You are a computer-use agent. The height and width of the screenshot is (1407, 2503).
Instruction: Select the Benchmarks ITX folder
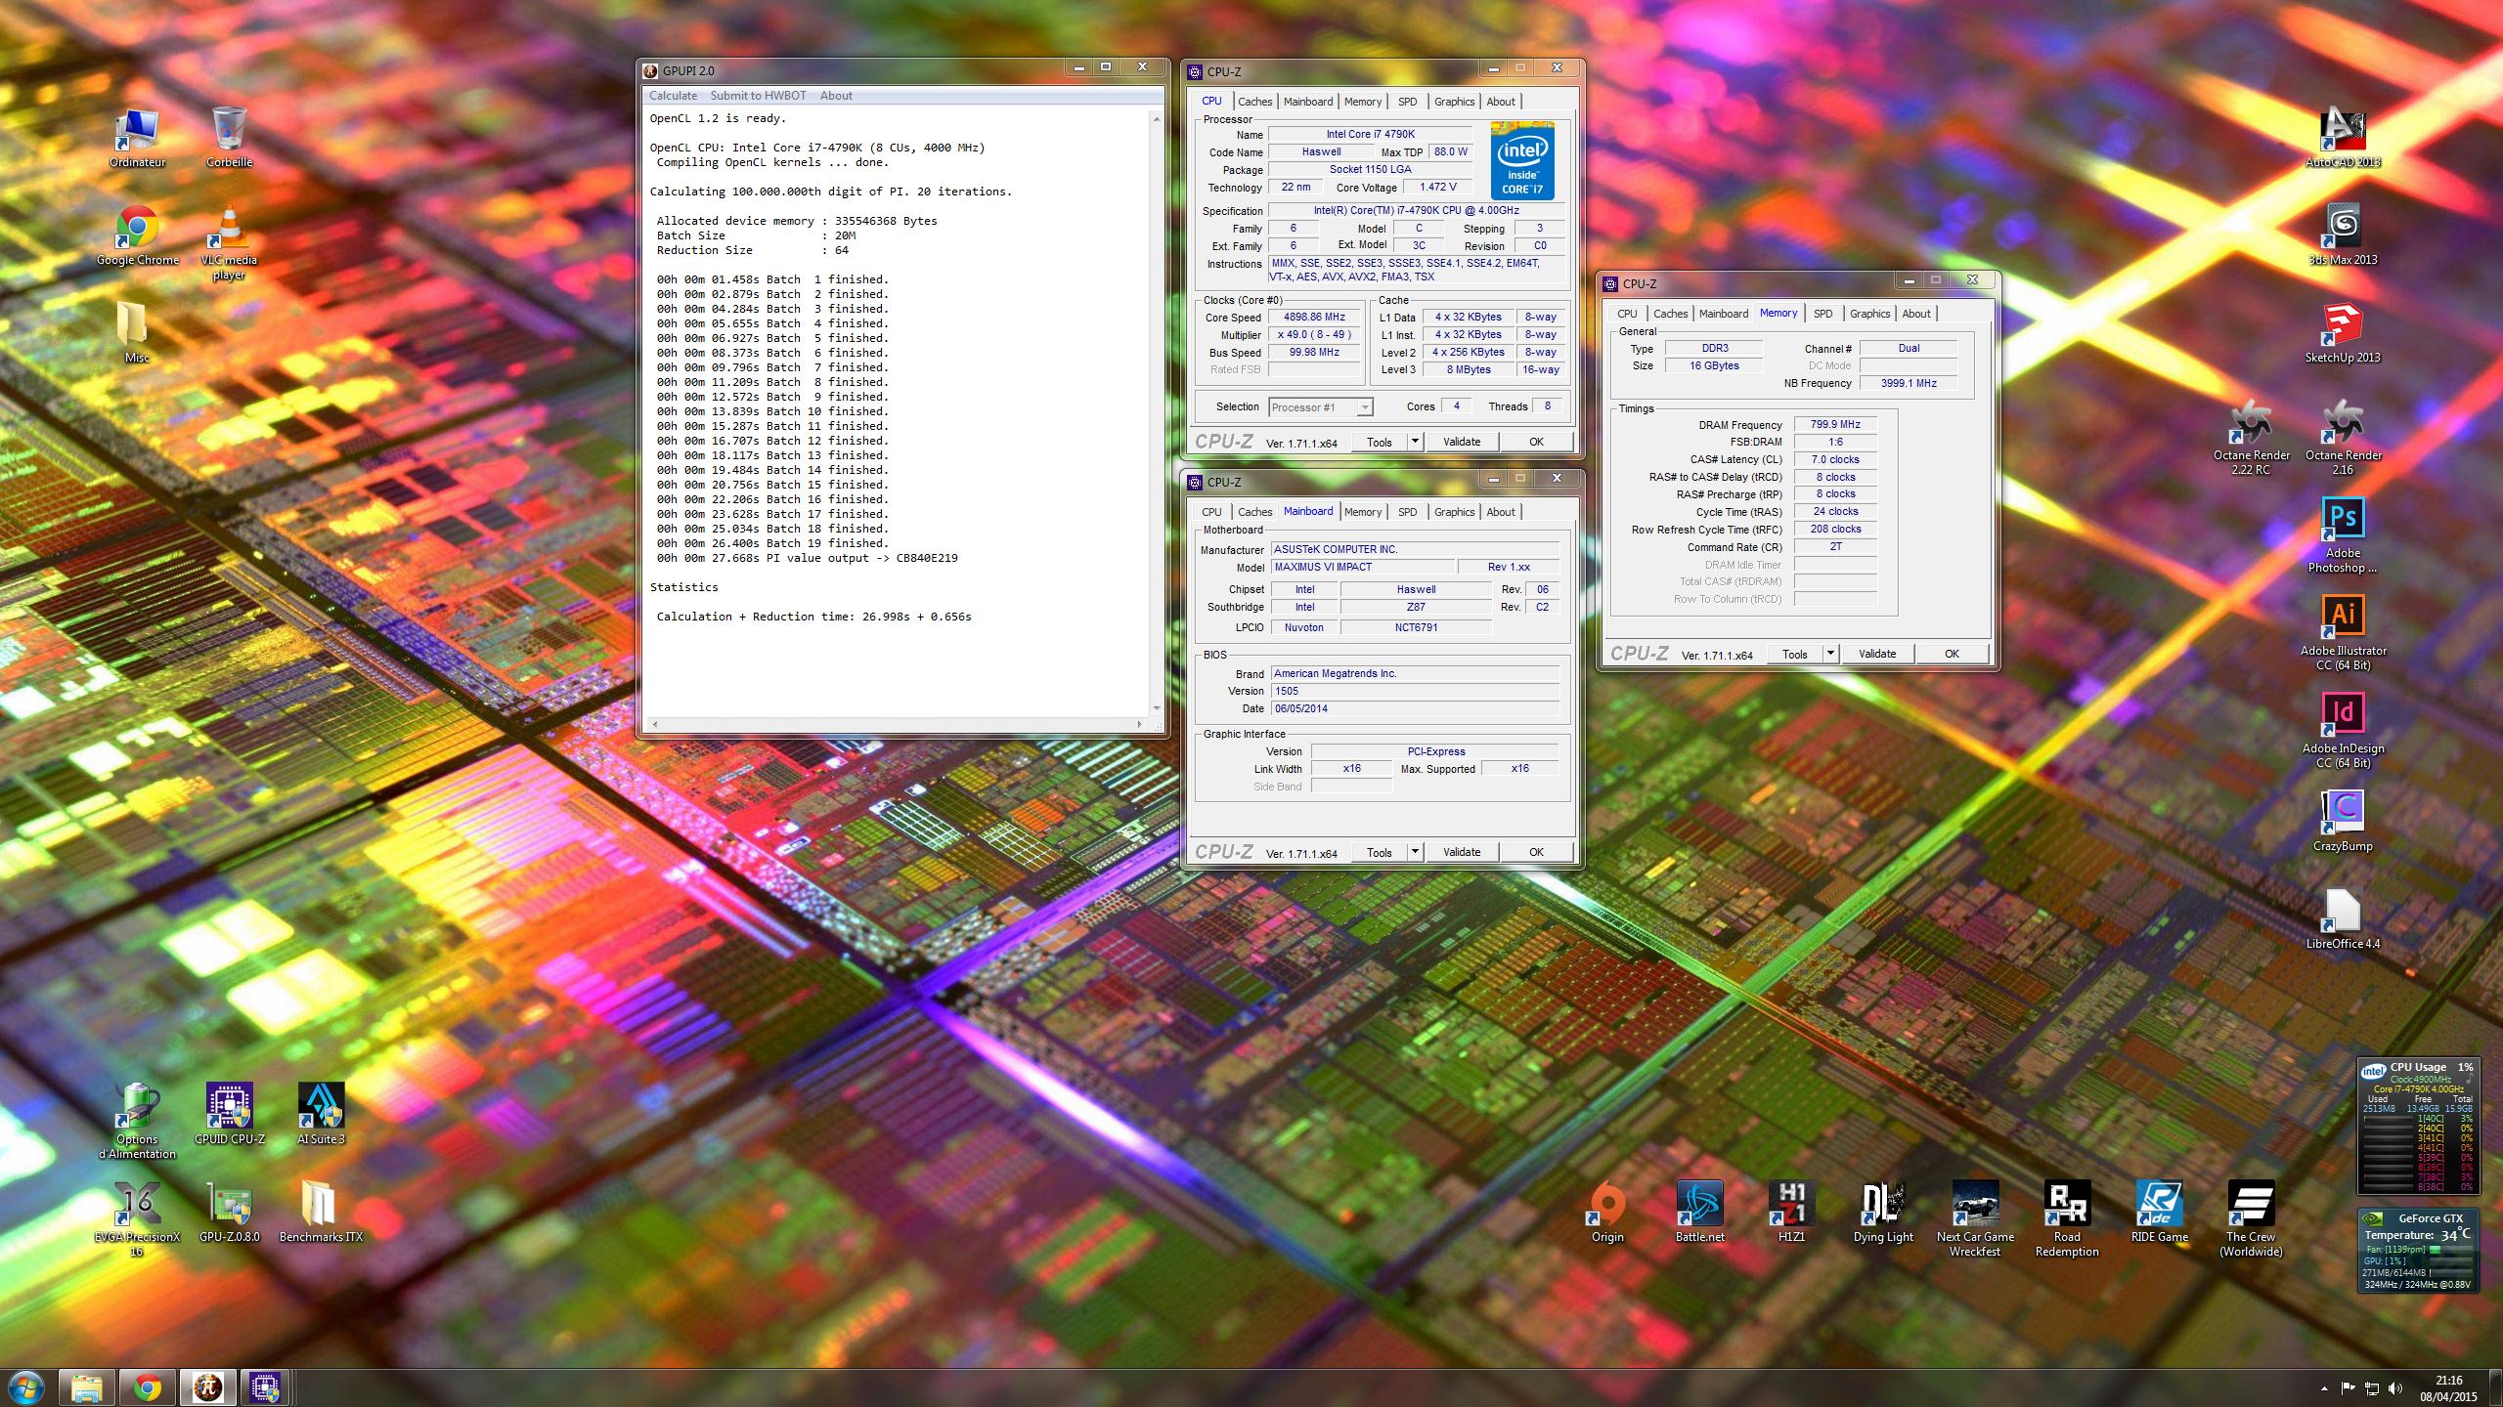click(321, 1213)
